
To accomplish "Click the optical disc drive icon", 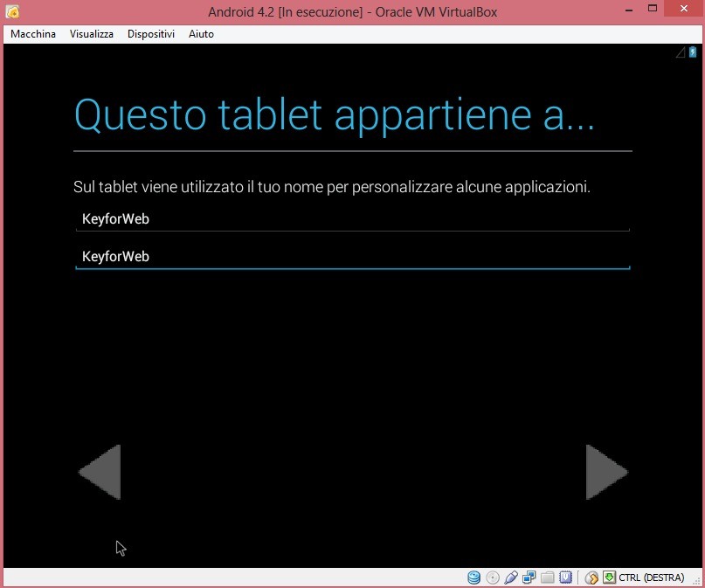I will [x=493, y=578].
